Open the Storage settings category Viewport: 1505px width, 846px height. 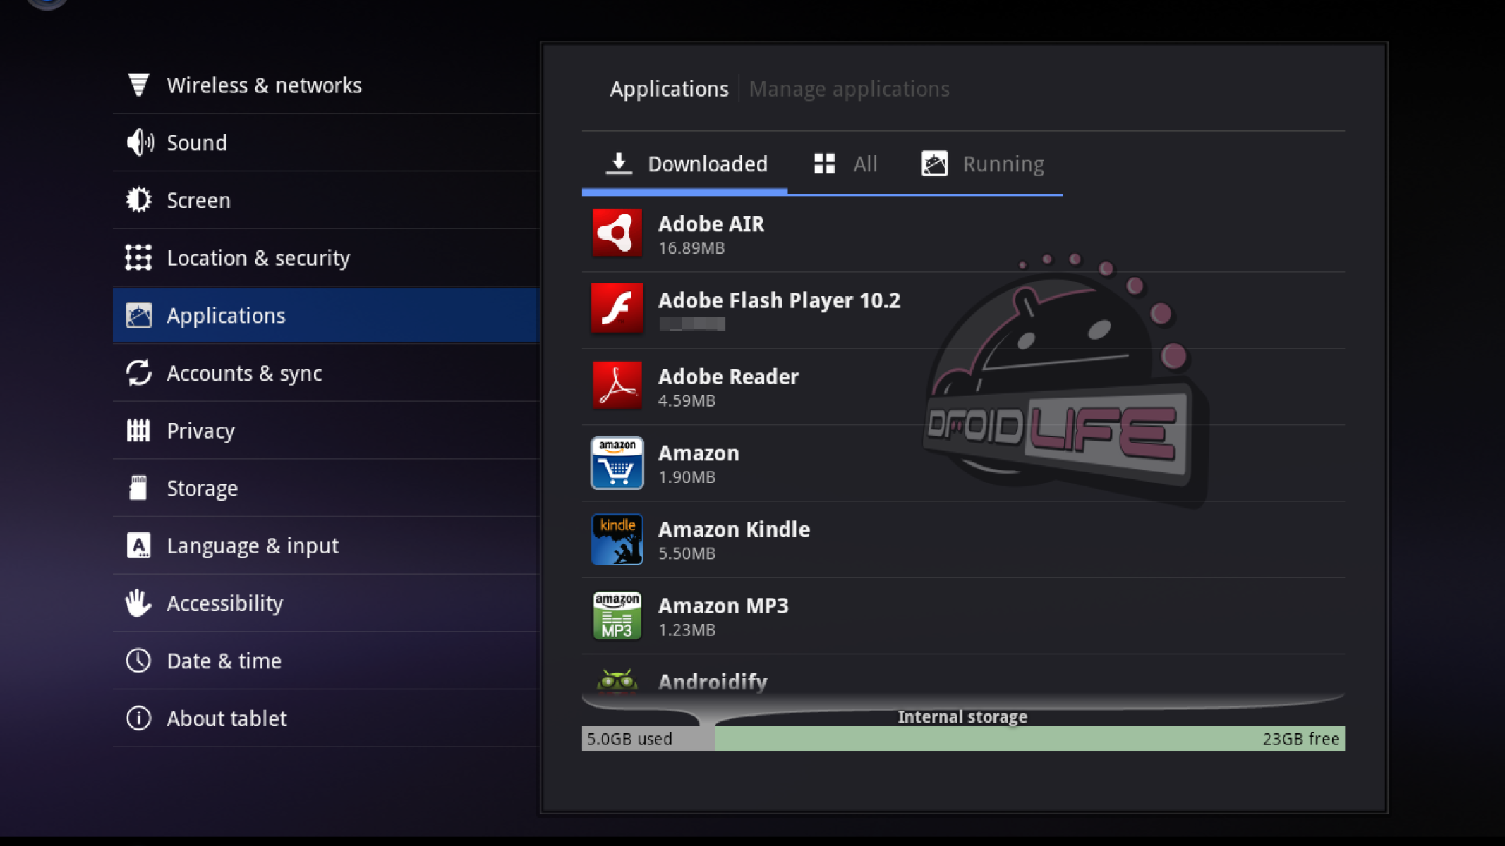pyautogui.click(x=202, y=489)
